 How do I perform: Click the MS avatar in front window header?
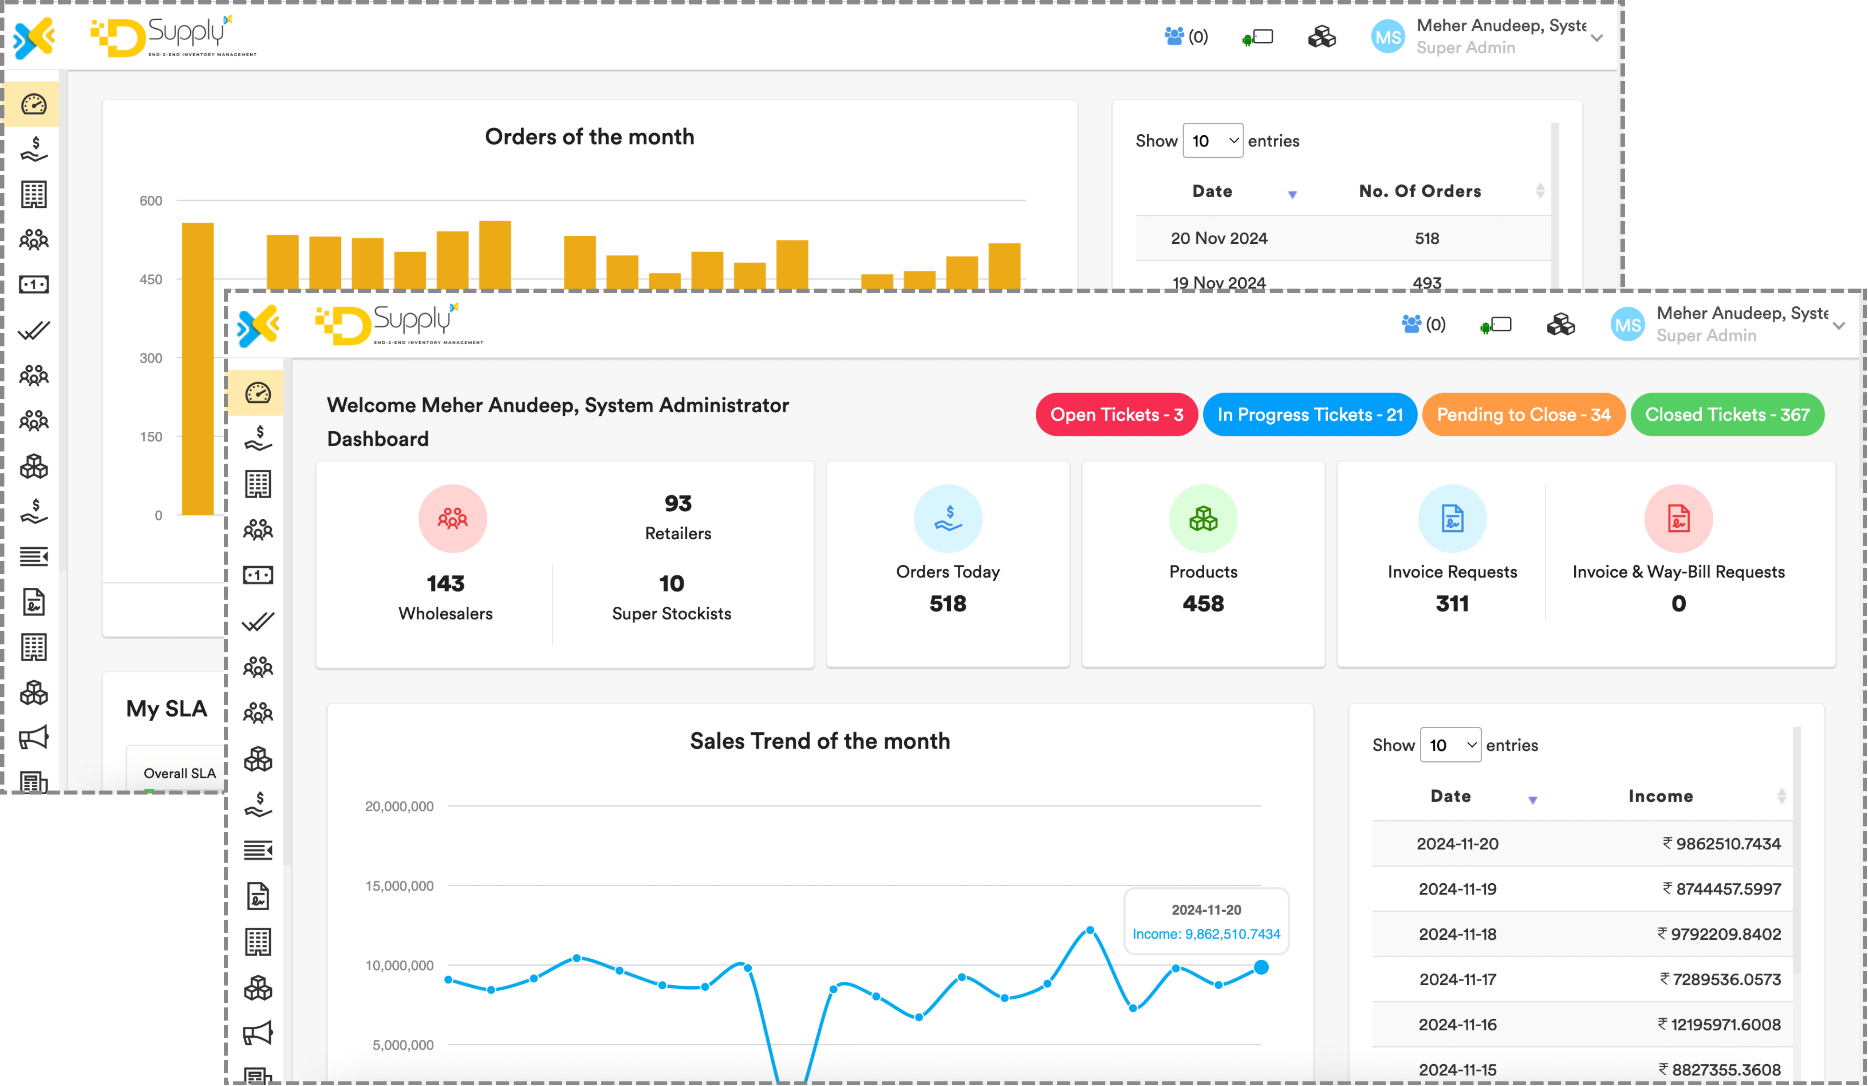pos(1627,325)
